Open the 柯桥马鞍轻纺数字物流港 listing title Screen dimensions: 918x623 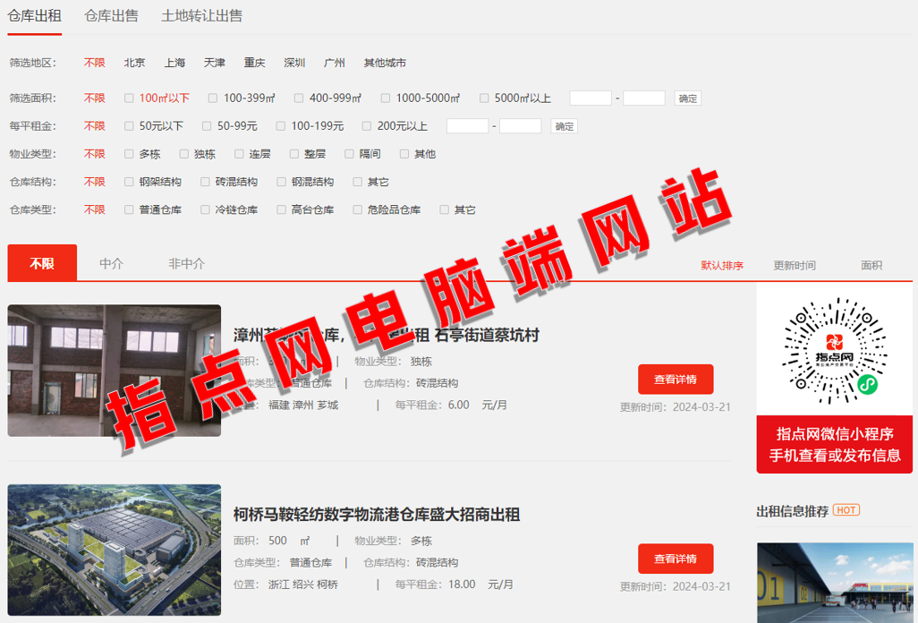pos(377,515)
